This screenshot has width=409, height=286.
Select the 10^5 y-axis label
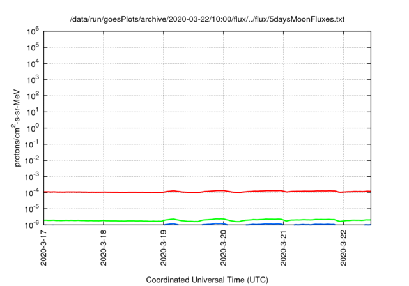click(x=33, y=48)
